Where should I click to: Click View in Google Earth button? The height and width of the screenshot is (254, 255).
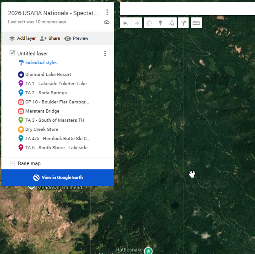58,178
